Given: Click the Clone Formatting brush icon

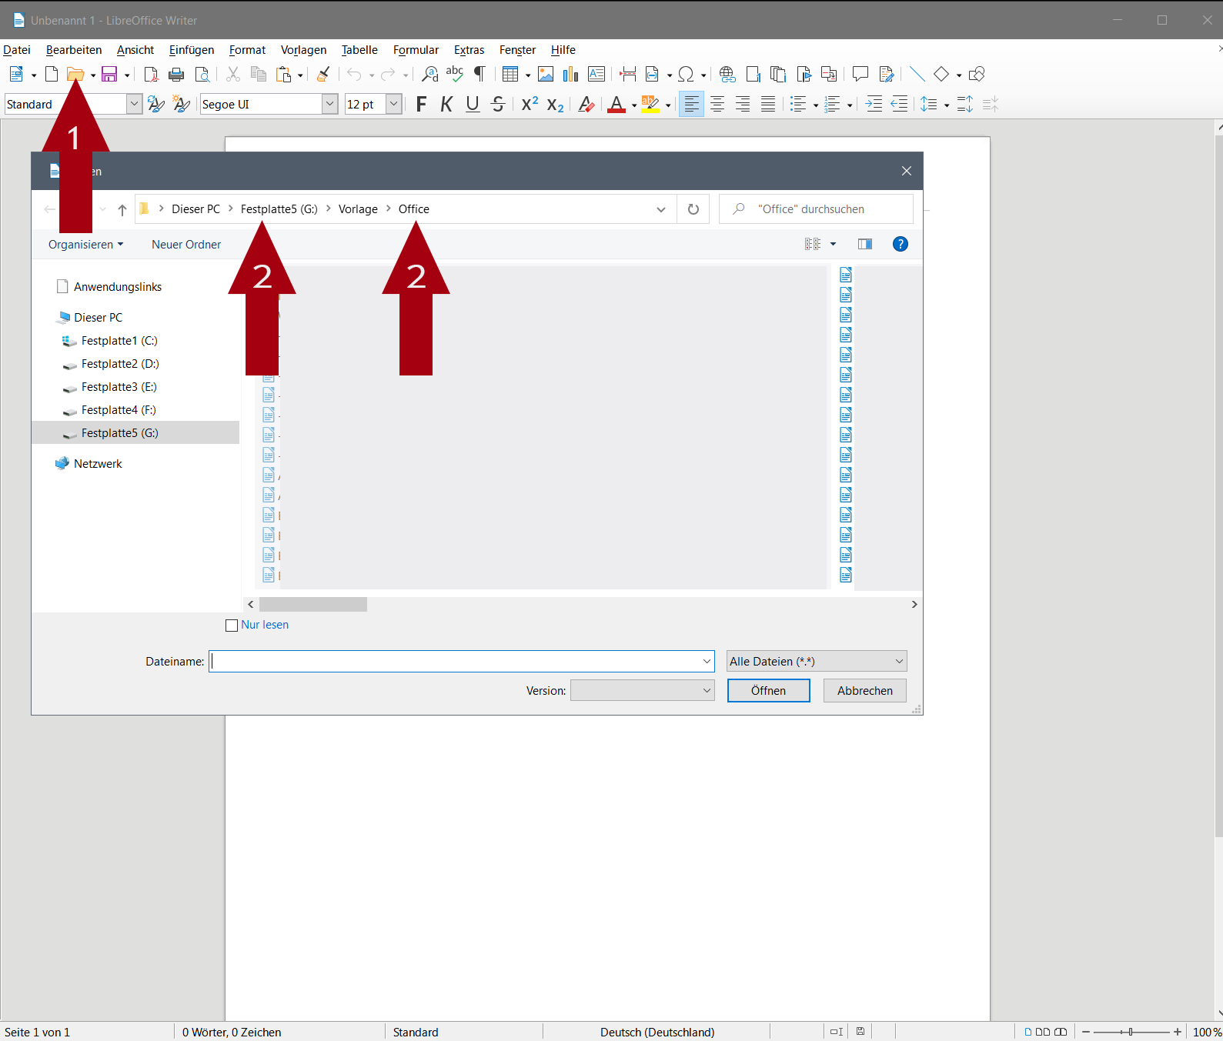Looking at the screenshot, I should [x=324, y=74].
